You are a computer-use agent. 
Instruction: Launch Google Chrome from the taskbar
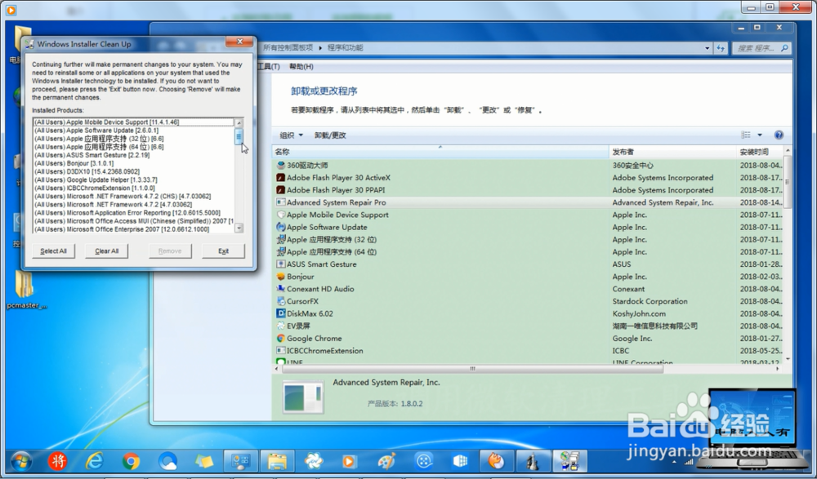[x=131, y=461]
